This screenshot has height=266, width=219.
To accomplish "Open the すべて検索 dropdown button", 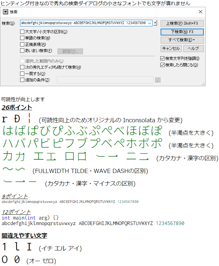I will click(x=182, y=40).
